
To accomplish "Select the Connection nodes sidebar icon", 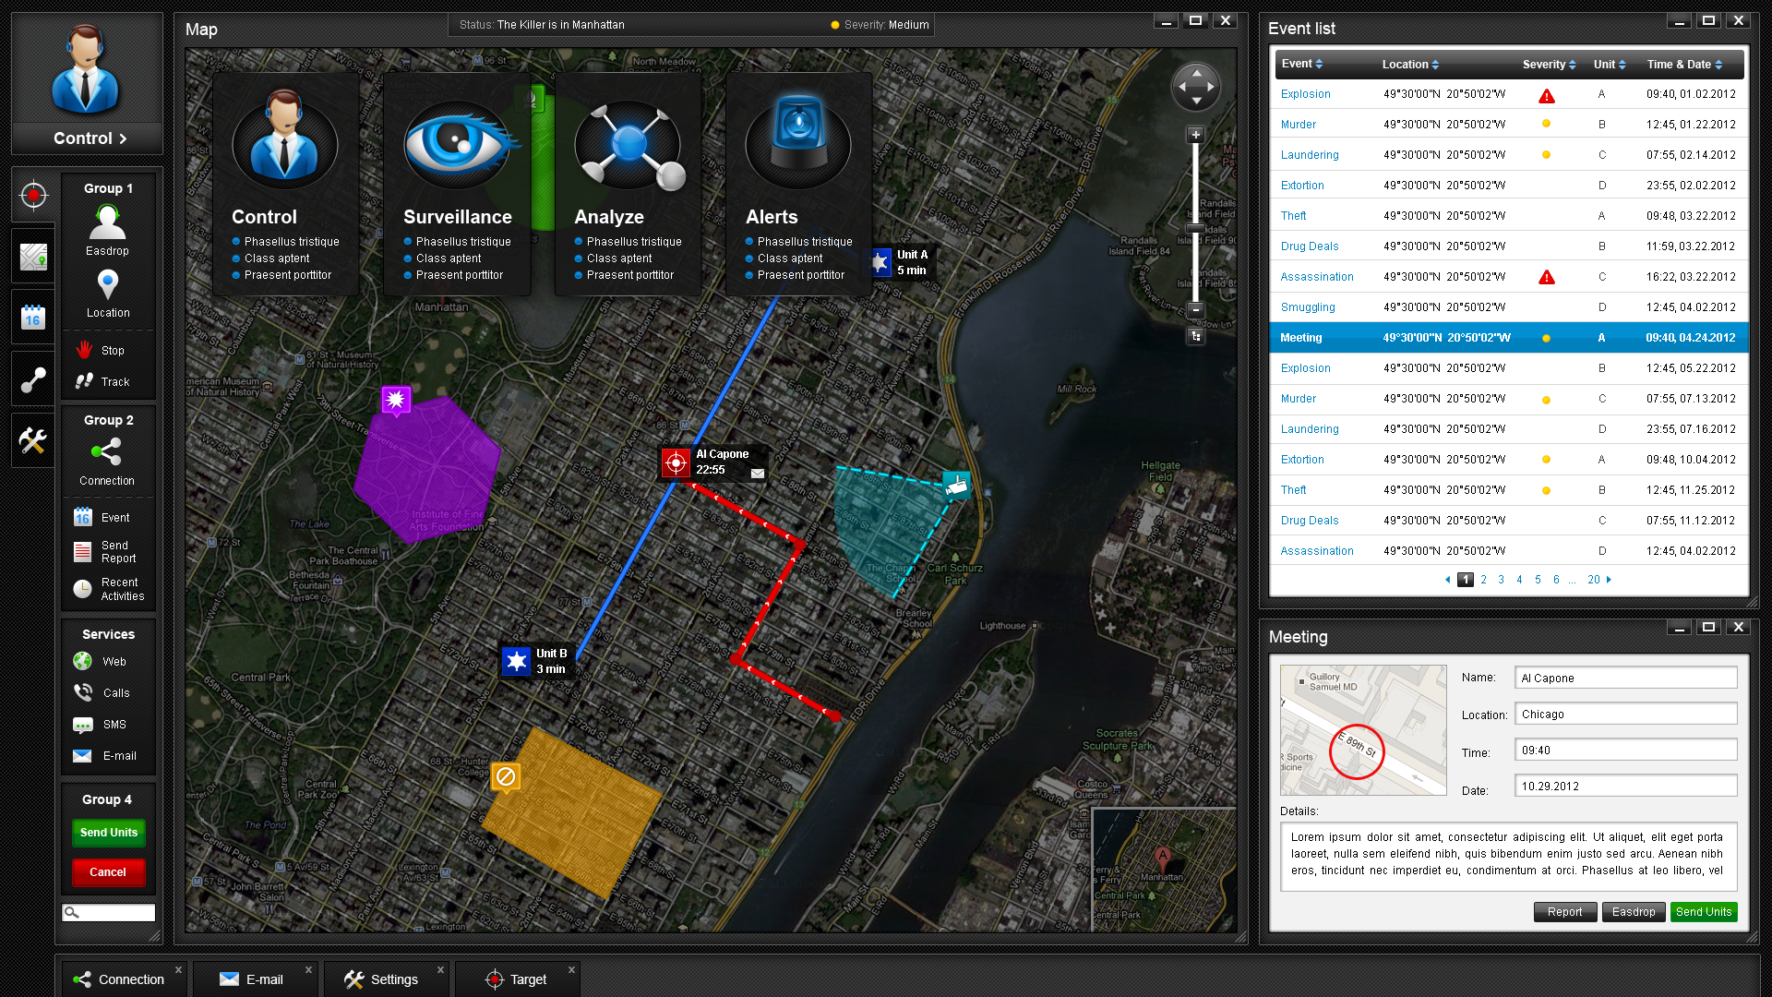I will [x=33, y=379].
